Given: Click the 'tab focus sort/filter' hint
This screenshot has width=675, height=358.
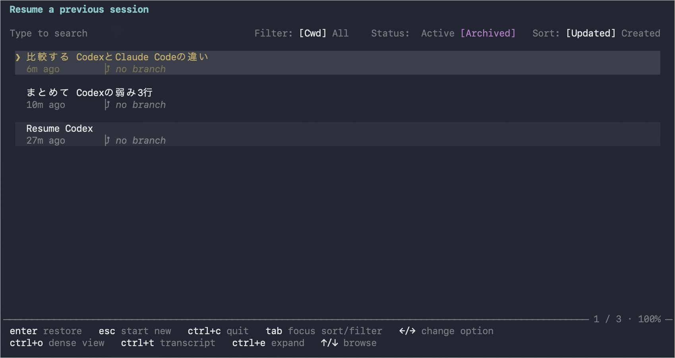Looking at the screenshot, I should point(324,331).
